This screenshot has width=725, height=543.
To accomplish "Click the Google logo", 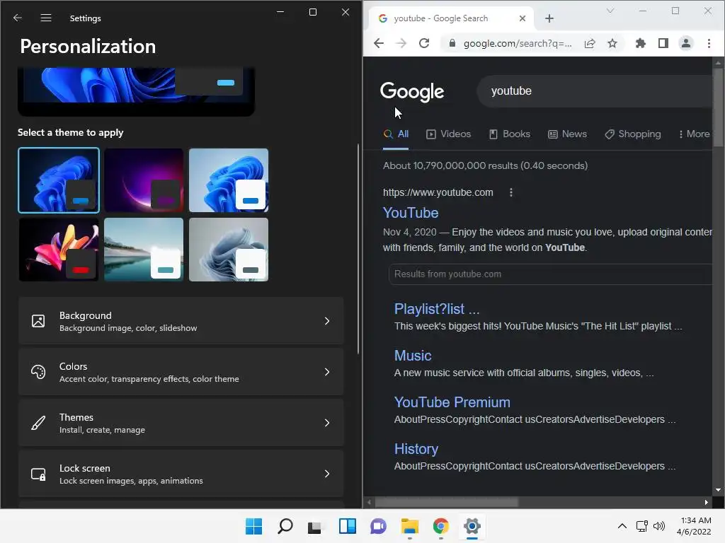I will [412, 92].
